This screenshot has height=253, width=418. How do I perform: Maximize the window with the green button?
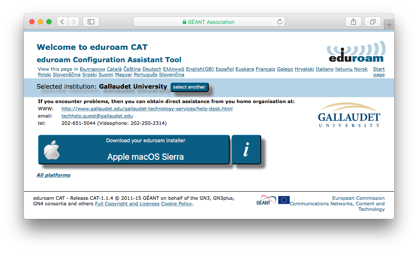click(49, 22)
